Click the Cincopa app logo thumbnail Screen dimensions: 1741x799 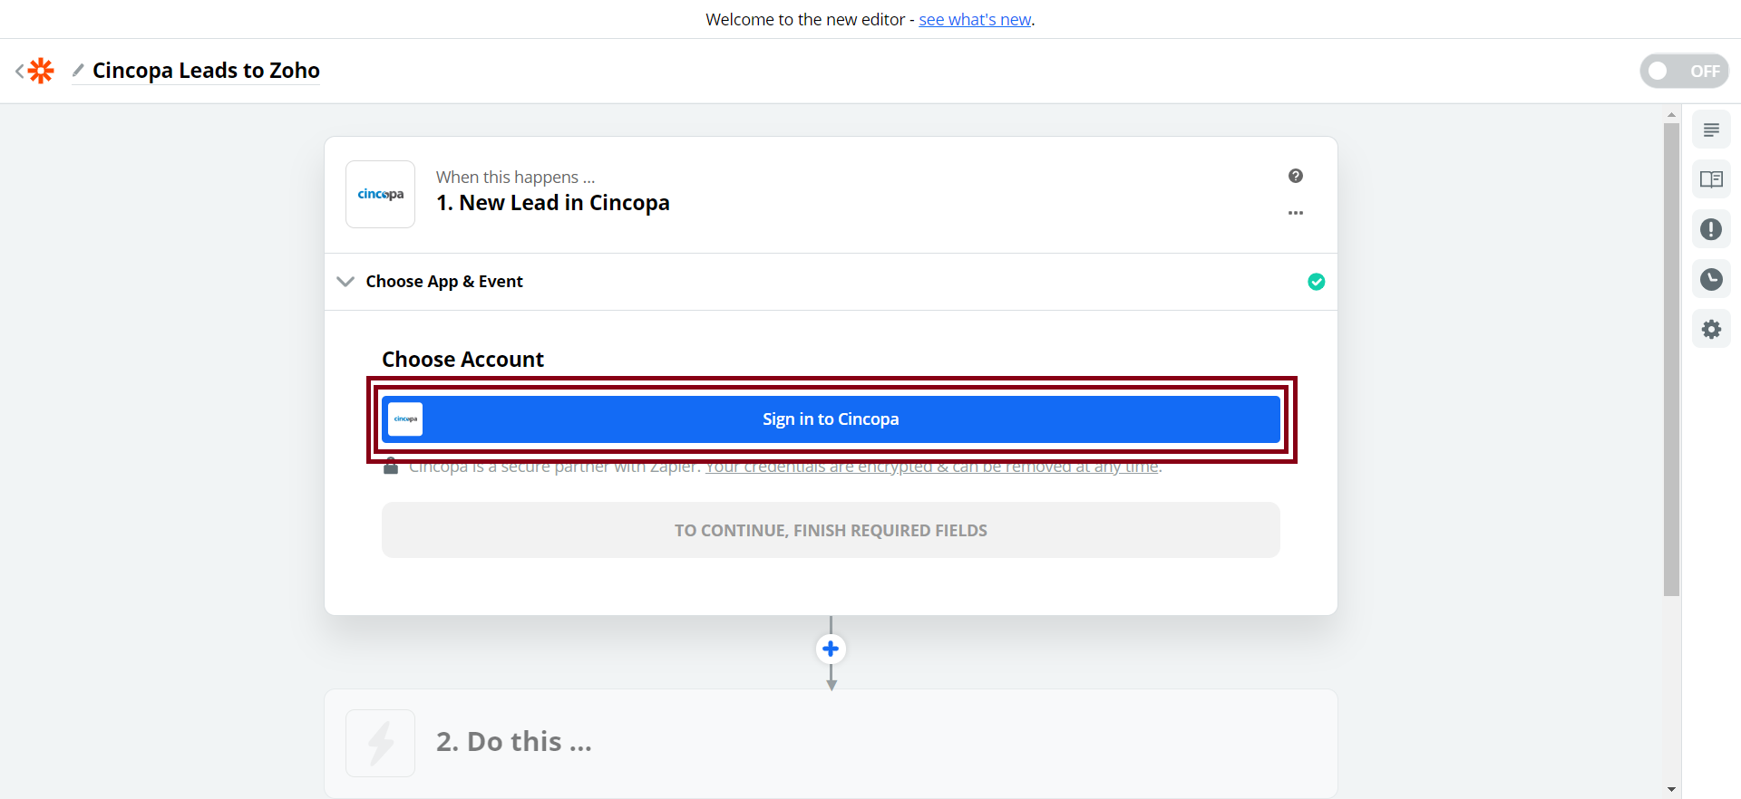click(x=381, y=195)
